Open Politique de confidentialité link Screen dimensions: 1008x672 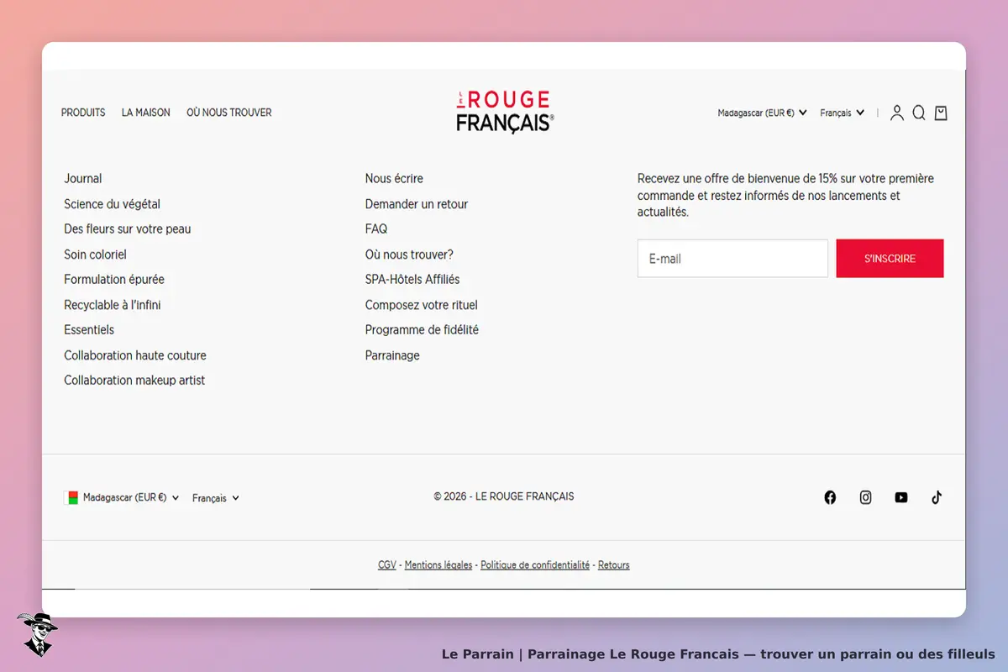535,565
